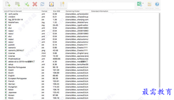The width and height of the screenshot is (174, 100).
Task: Click the 133.42 size for Japanese
Action: click(x=56, y=92)
